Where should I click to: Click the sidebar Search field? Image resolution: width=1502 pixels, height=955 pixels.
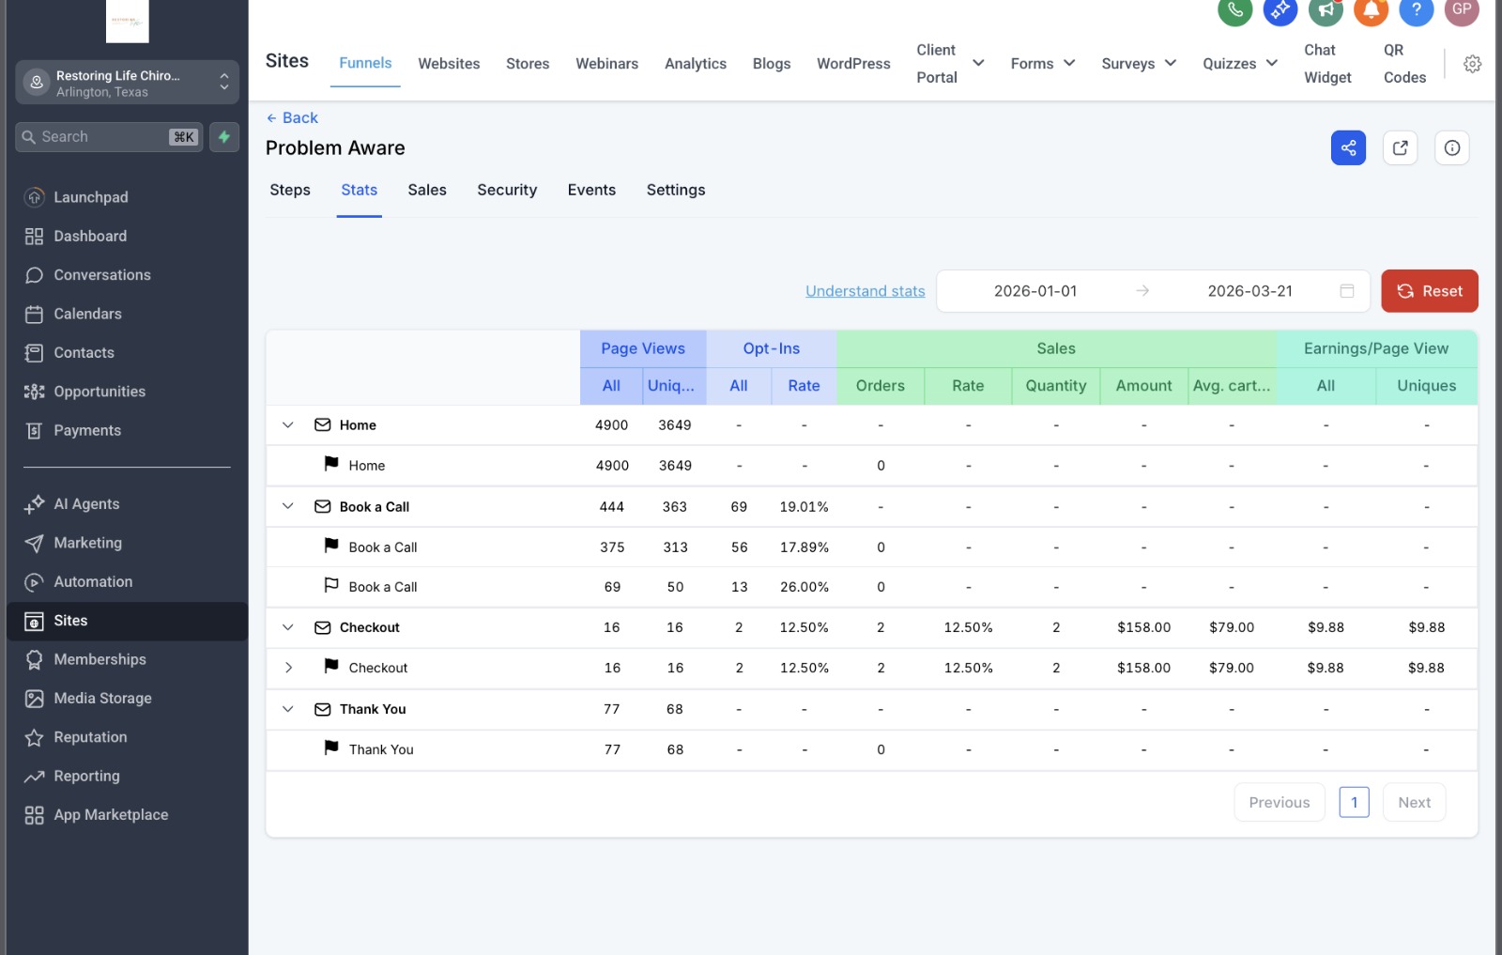pos(109,137)
